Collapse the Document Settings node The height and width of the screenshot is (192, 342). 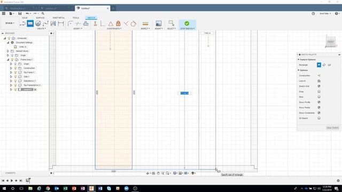(x=8, y=43)
